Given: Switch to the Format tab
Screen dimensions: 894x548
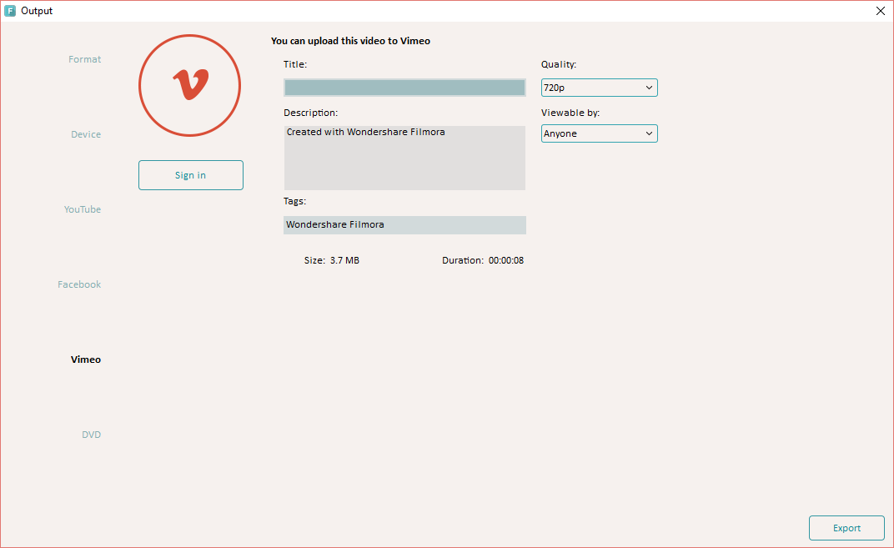Looking at the screenshot, I should pyautogui.click(x=84, y=59).
